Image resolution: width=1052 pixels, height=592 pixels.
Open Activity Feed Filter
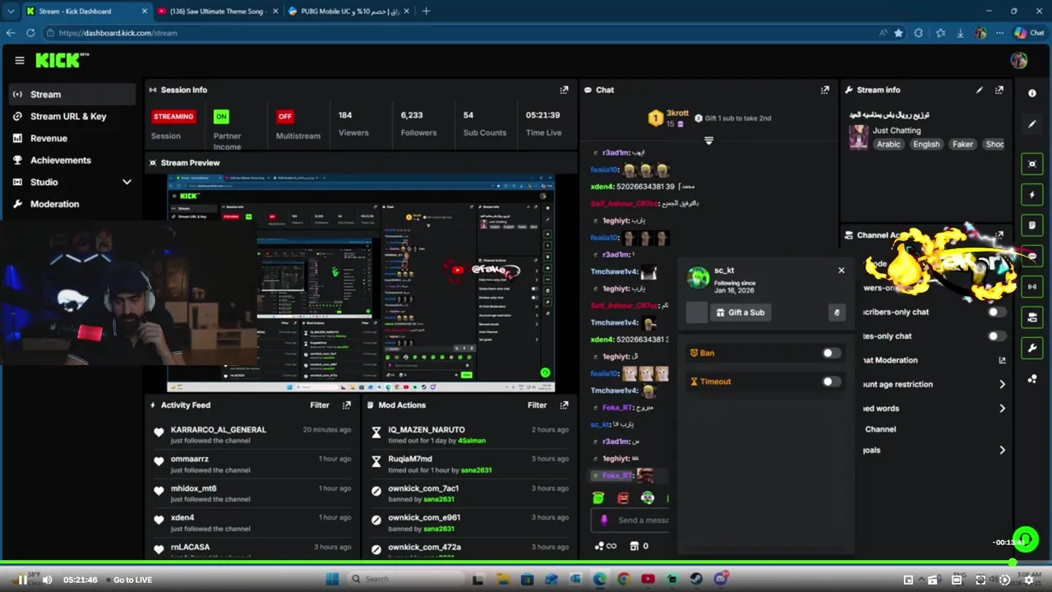tap(320, 405)
